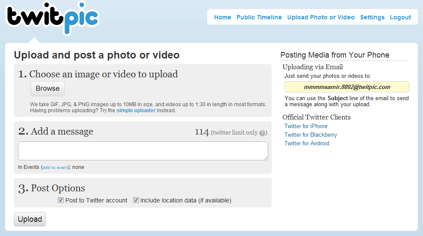Log out using the Logout link
The height and width of the screenshot is (236, 423).
[x=400, y=17]
